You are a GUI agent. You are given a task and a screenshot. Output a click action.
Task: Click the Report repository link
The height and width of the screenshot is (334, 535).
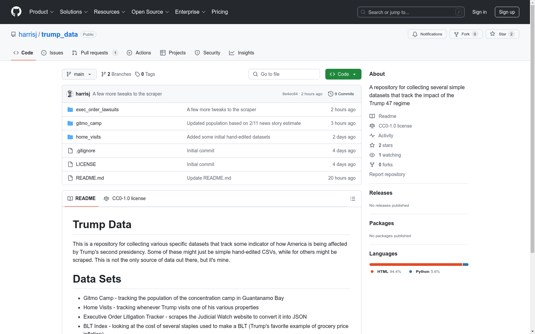[387, 174]
